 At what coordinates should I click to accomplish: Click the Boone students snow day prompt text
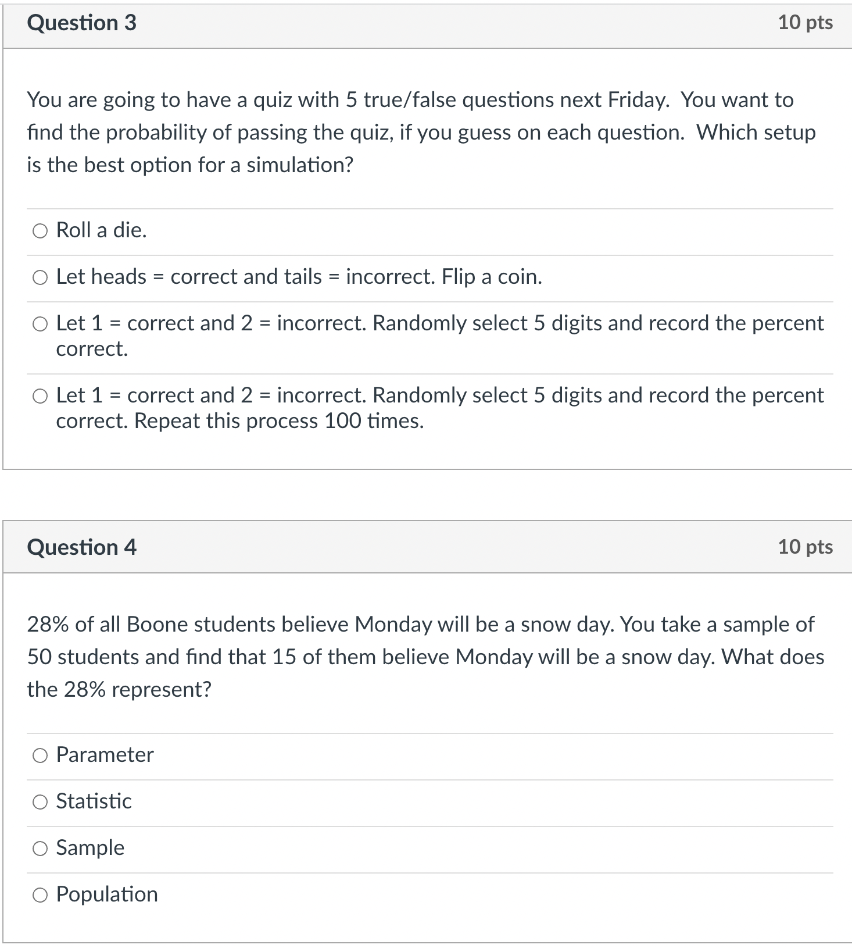[425, 657]
